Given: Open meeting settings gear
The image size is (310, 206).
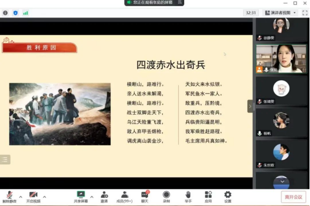Looking at the screenshot, I should click(x=228, y=197).
